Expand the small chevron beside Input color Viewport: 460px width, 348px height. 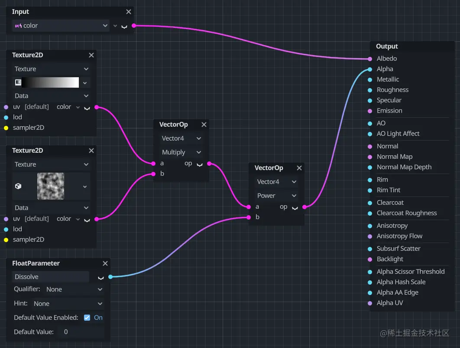click(115, 26)
